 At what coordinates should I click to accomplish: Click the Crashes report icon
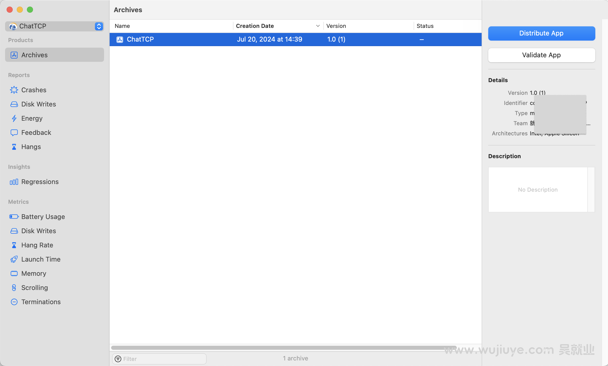tap(13, 90)
